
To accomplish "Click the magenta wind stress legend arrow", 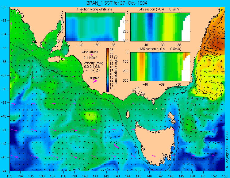I will (x=91, y=55).
